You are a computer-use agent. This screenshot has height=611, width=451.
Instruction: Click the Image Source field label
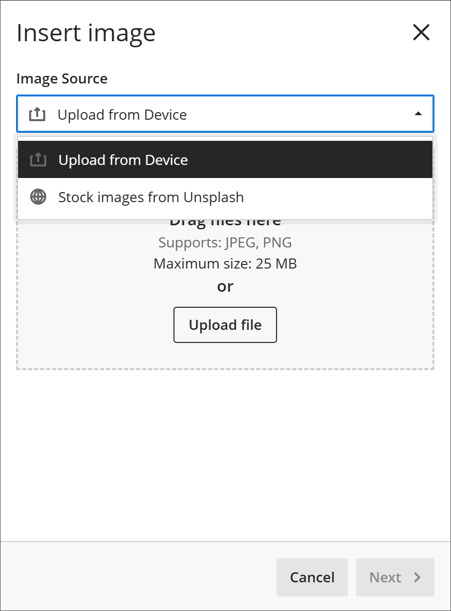coord(62,78)
